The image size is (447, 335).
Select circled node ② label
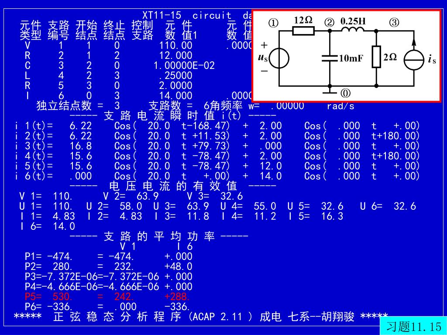[x=329, y=22]
